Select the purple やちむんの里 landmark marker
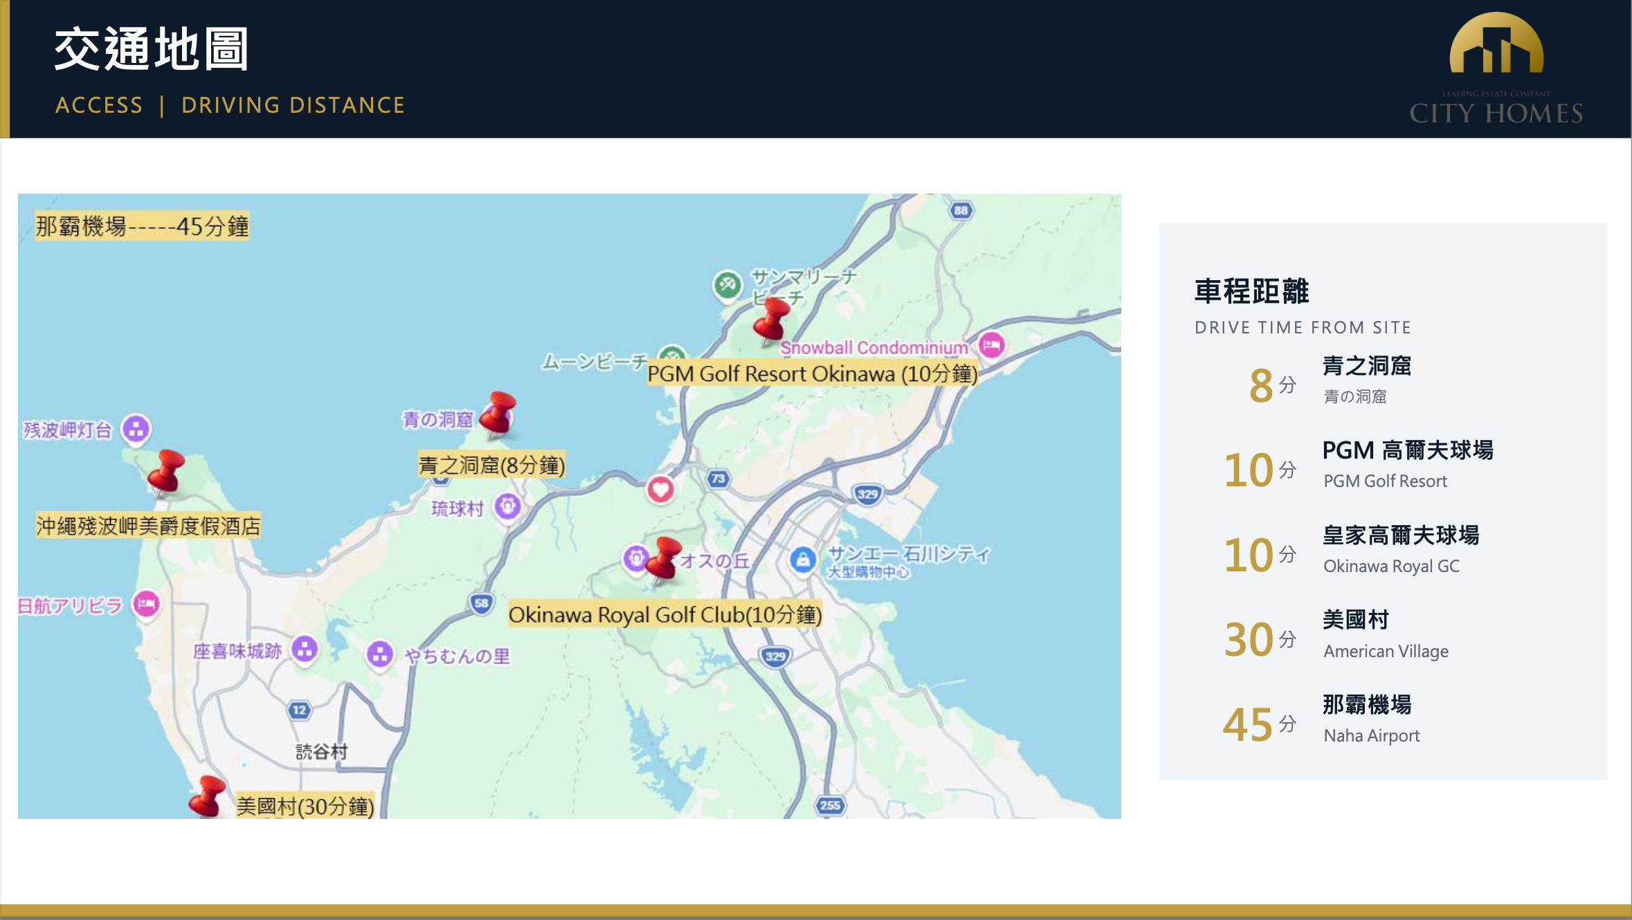The width and height of the screenshot is (1632, 920). pyautogui.click(x=379, y=654)
